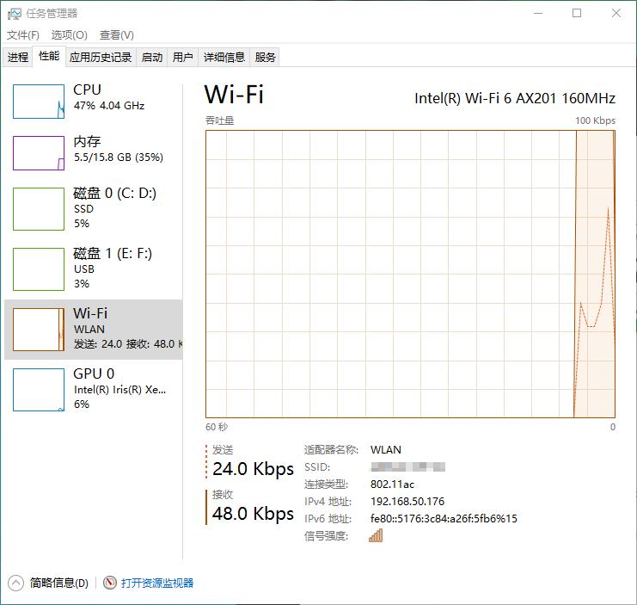Open the 选项(O) menu

pos(69,35)
